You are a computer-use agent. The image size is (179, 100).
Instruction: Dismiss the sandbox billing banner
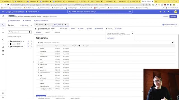click(x=165, y=16)
